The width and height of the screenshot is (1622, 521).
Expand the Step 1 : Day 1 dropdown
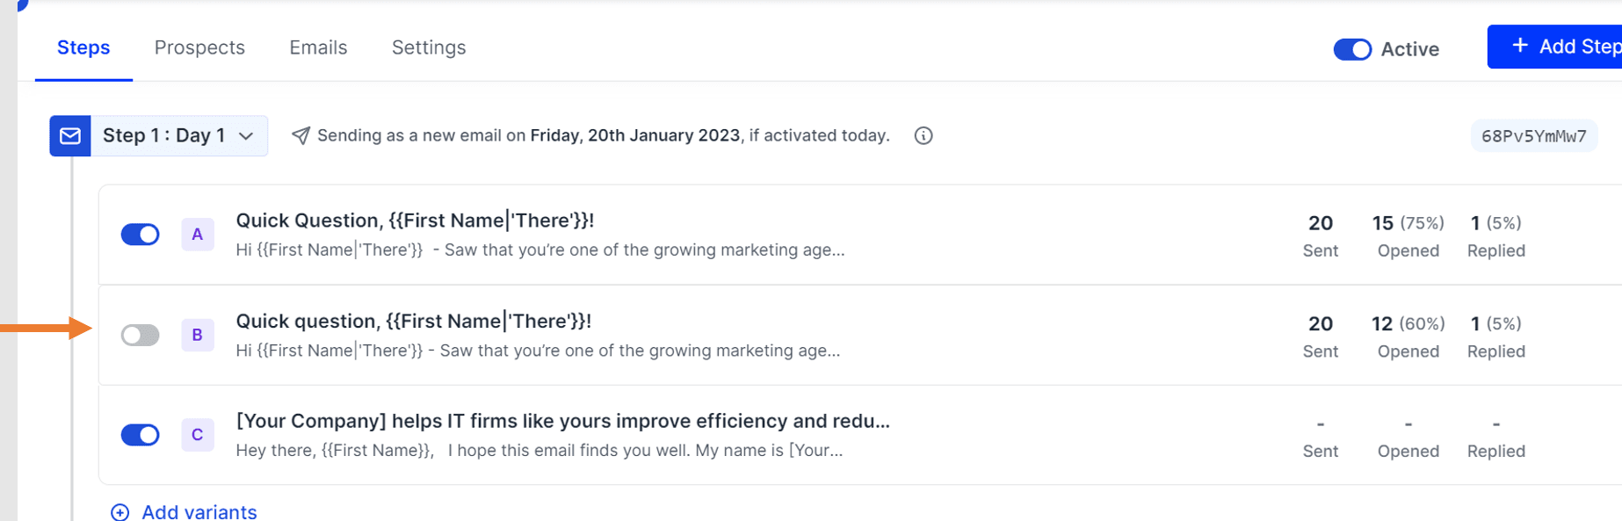tap(179, 136)
